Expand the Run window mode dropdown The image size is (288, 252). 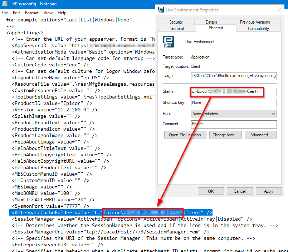point(234,114)
